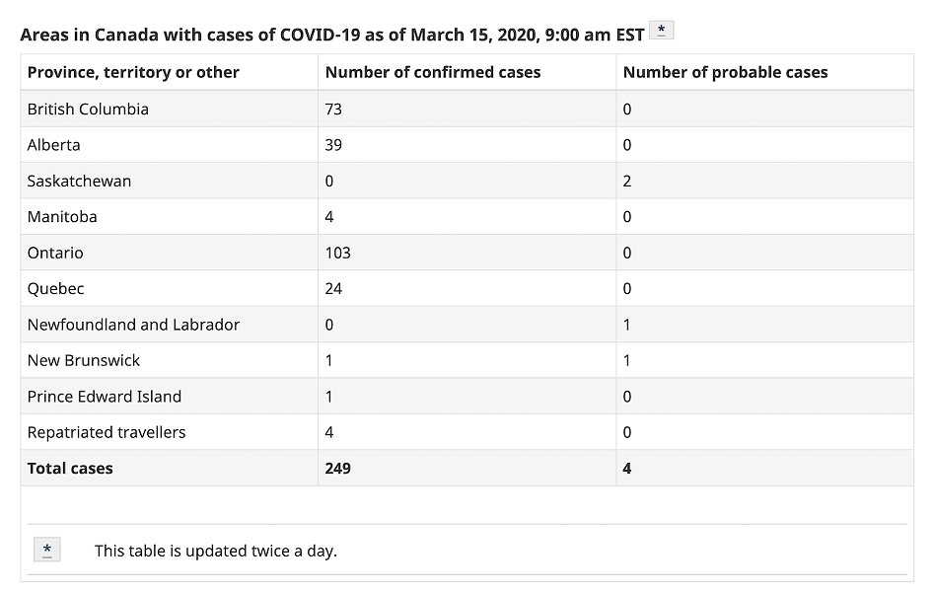
Task: Click the Total cases label
Action: (x=70, y=468)
